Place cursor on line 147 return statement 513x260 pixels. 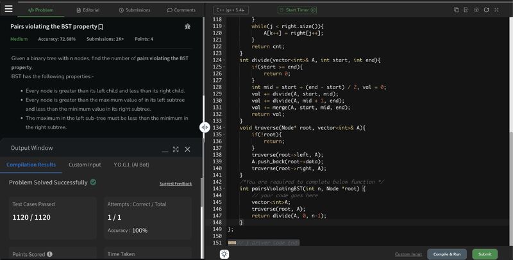pyautogui.click(x=289, y=216)
